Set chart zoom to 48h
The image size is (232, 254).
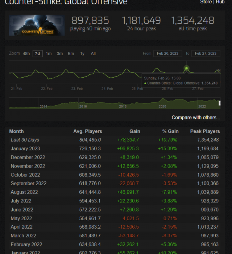(26, 54)
